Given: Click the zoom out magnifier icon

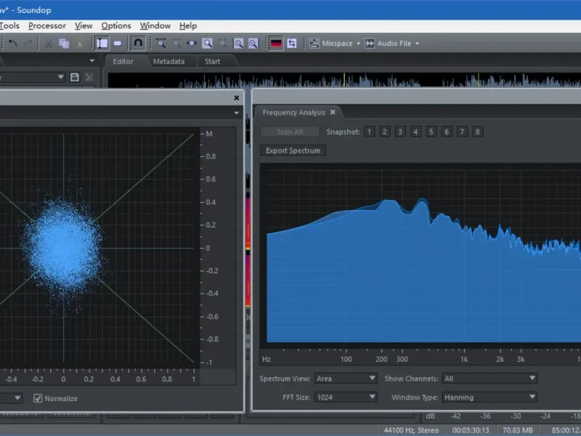Looking at the screenshot, I should 253,44.
